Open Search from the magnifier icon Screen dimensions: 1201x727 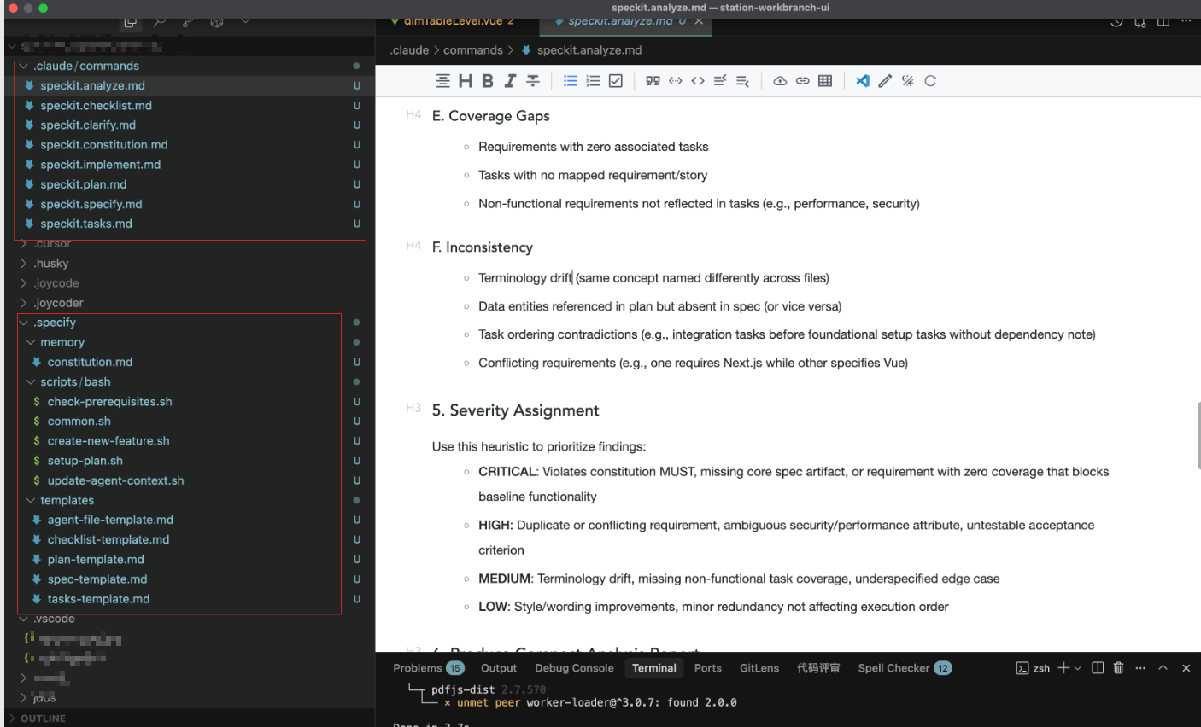159,22
